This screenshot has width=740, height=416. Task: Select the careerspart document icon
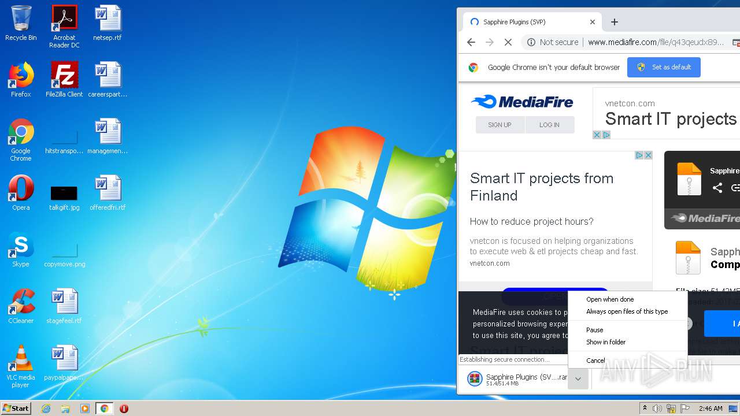[108, 80]
